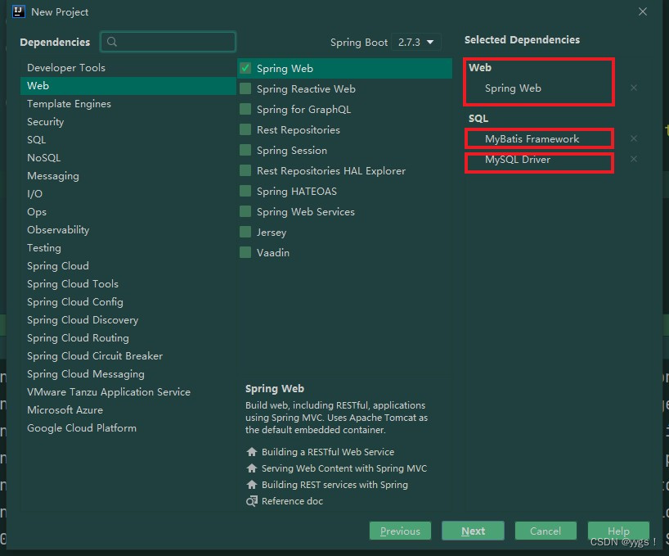The height and width of the screenshot is (556, 669).
Task: Enable Spring Reactive Web checkbox
Action: pos(245,88)
